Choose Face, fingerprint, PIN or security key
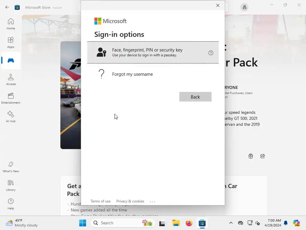This screenshot has width=306, height=230. coord(153,52)
